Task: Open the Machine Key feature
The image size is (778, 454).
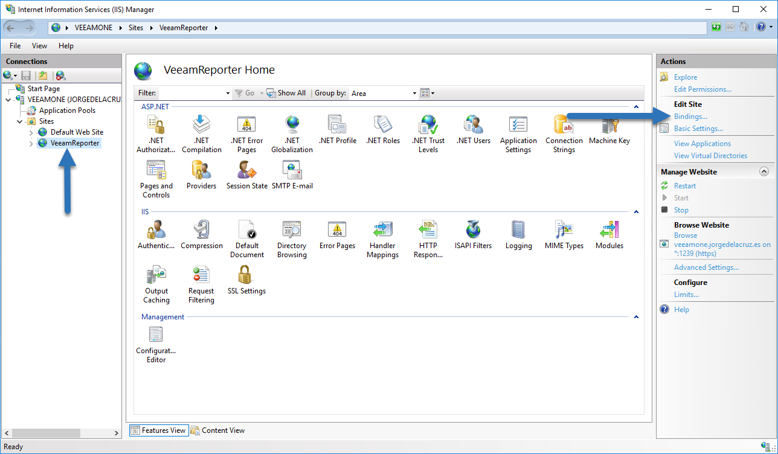Action: pyautogui.click(x=609, y=130)
